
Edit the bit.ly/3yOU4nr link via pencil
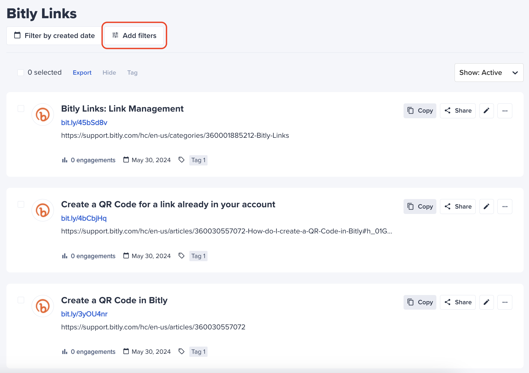pyautogui.click(x=487, y=302)
